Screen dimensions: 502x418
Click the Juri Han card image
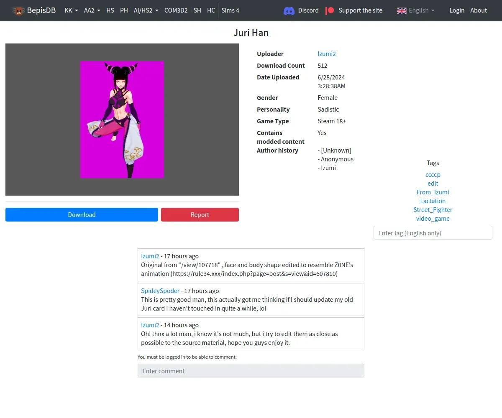(122, 120)
